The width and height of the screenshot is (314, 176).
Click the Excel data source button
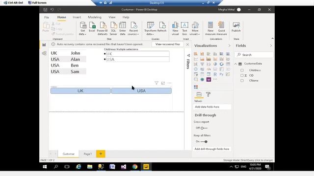pyautogui.click(x=92, y=27)
